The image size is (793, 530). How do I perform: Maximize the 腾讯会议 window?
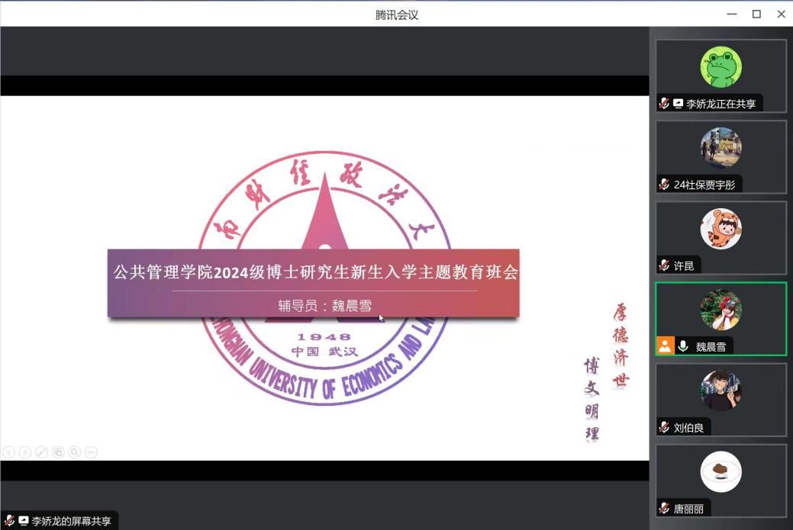click(x=756, y=14)
